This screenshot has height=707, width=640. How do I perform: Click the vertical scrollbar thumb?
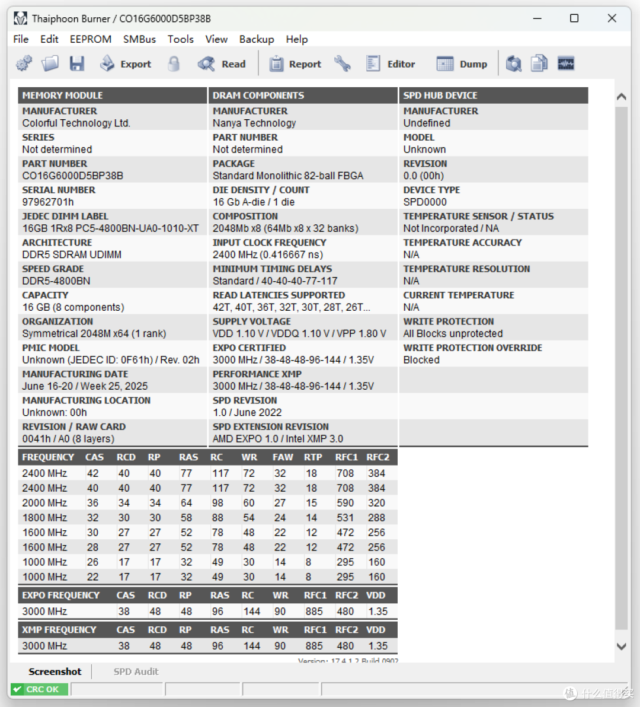[622, 368]
